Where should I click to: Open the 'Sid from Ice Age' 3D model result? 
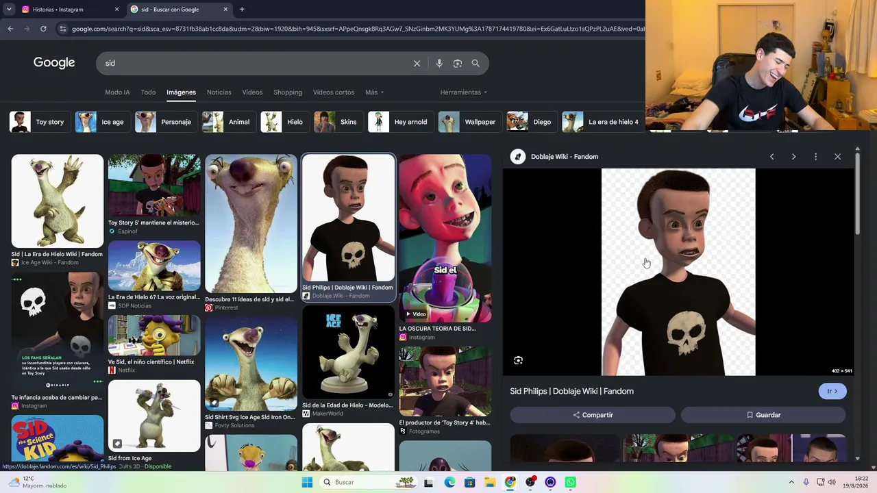click(x=154, y=425)
